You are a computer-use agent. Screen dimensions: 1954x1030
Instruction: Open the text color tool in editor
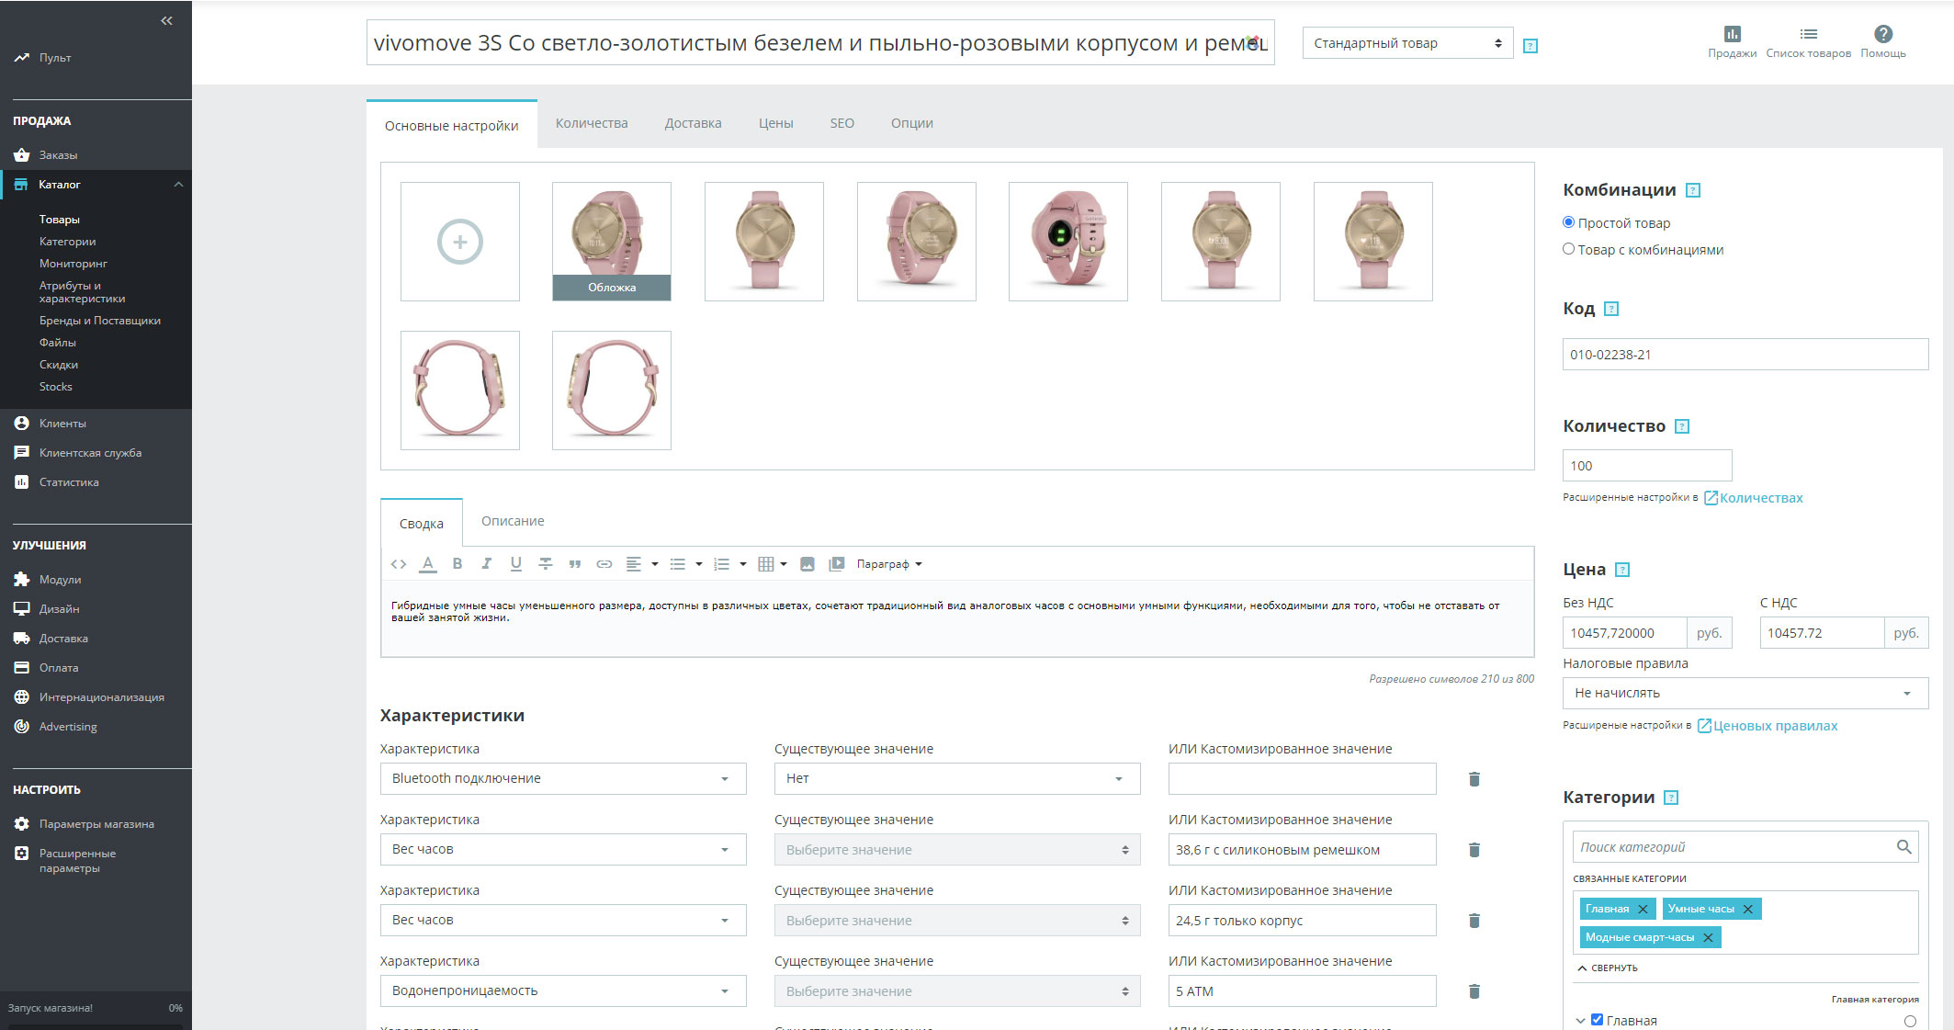428,564
